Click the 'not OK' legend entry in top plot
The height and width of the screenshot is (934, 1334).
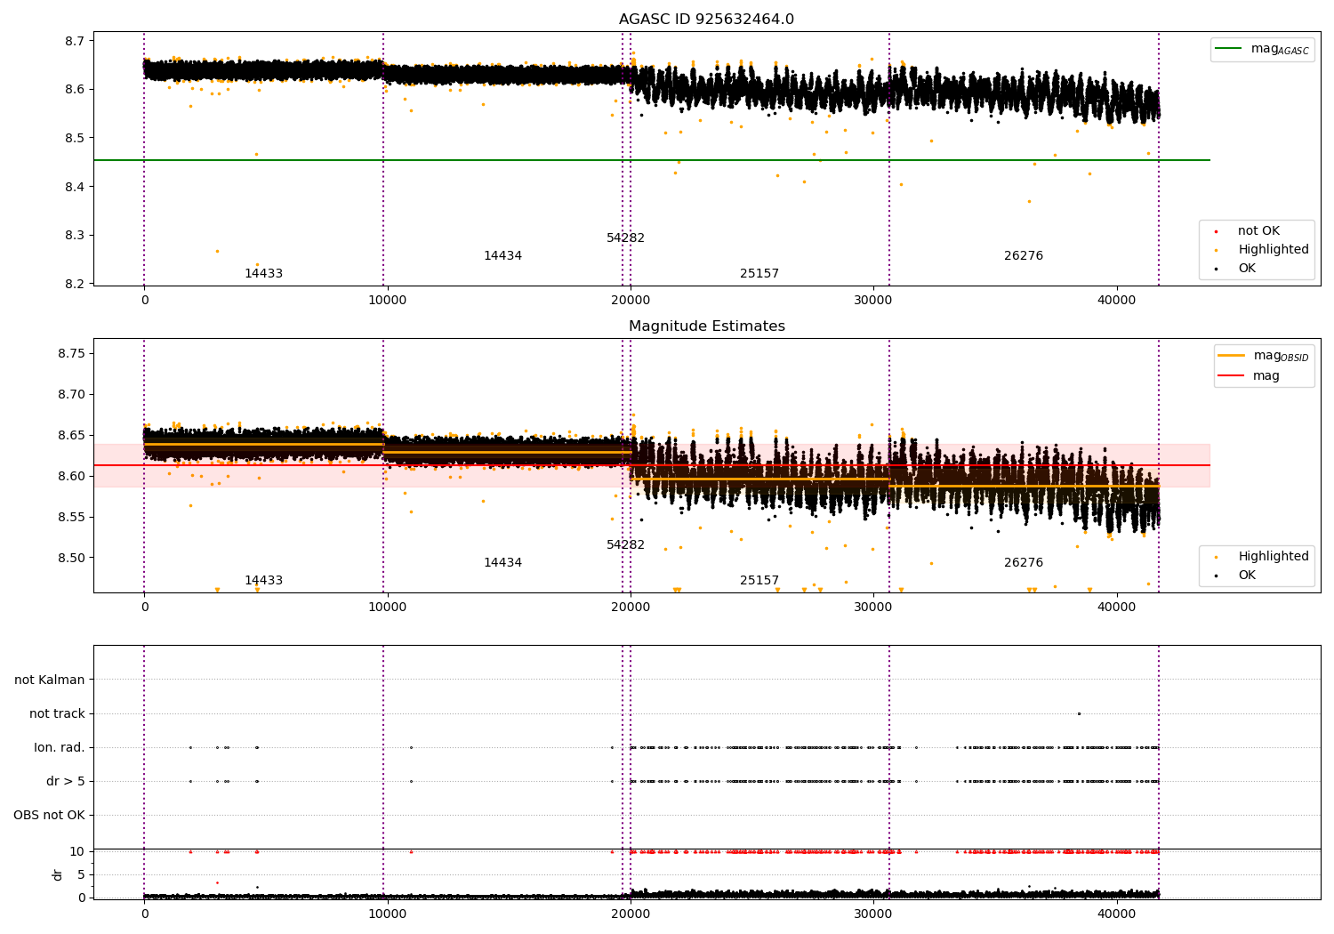coord(1257,231)
